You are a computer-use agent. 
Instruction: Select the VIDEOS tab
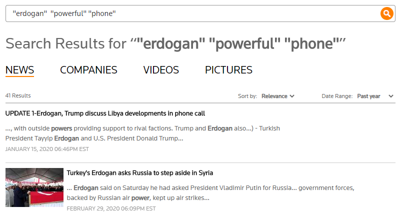click(161, 70)
